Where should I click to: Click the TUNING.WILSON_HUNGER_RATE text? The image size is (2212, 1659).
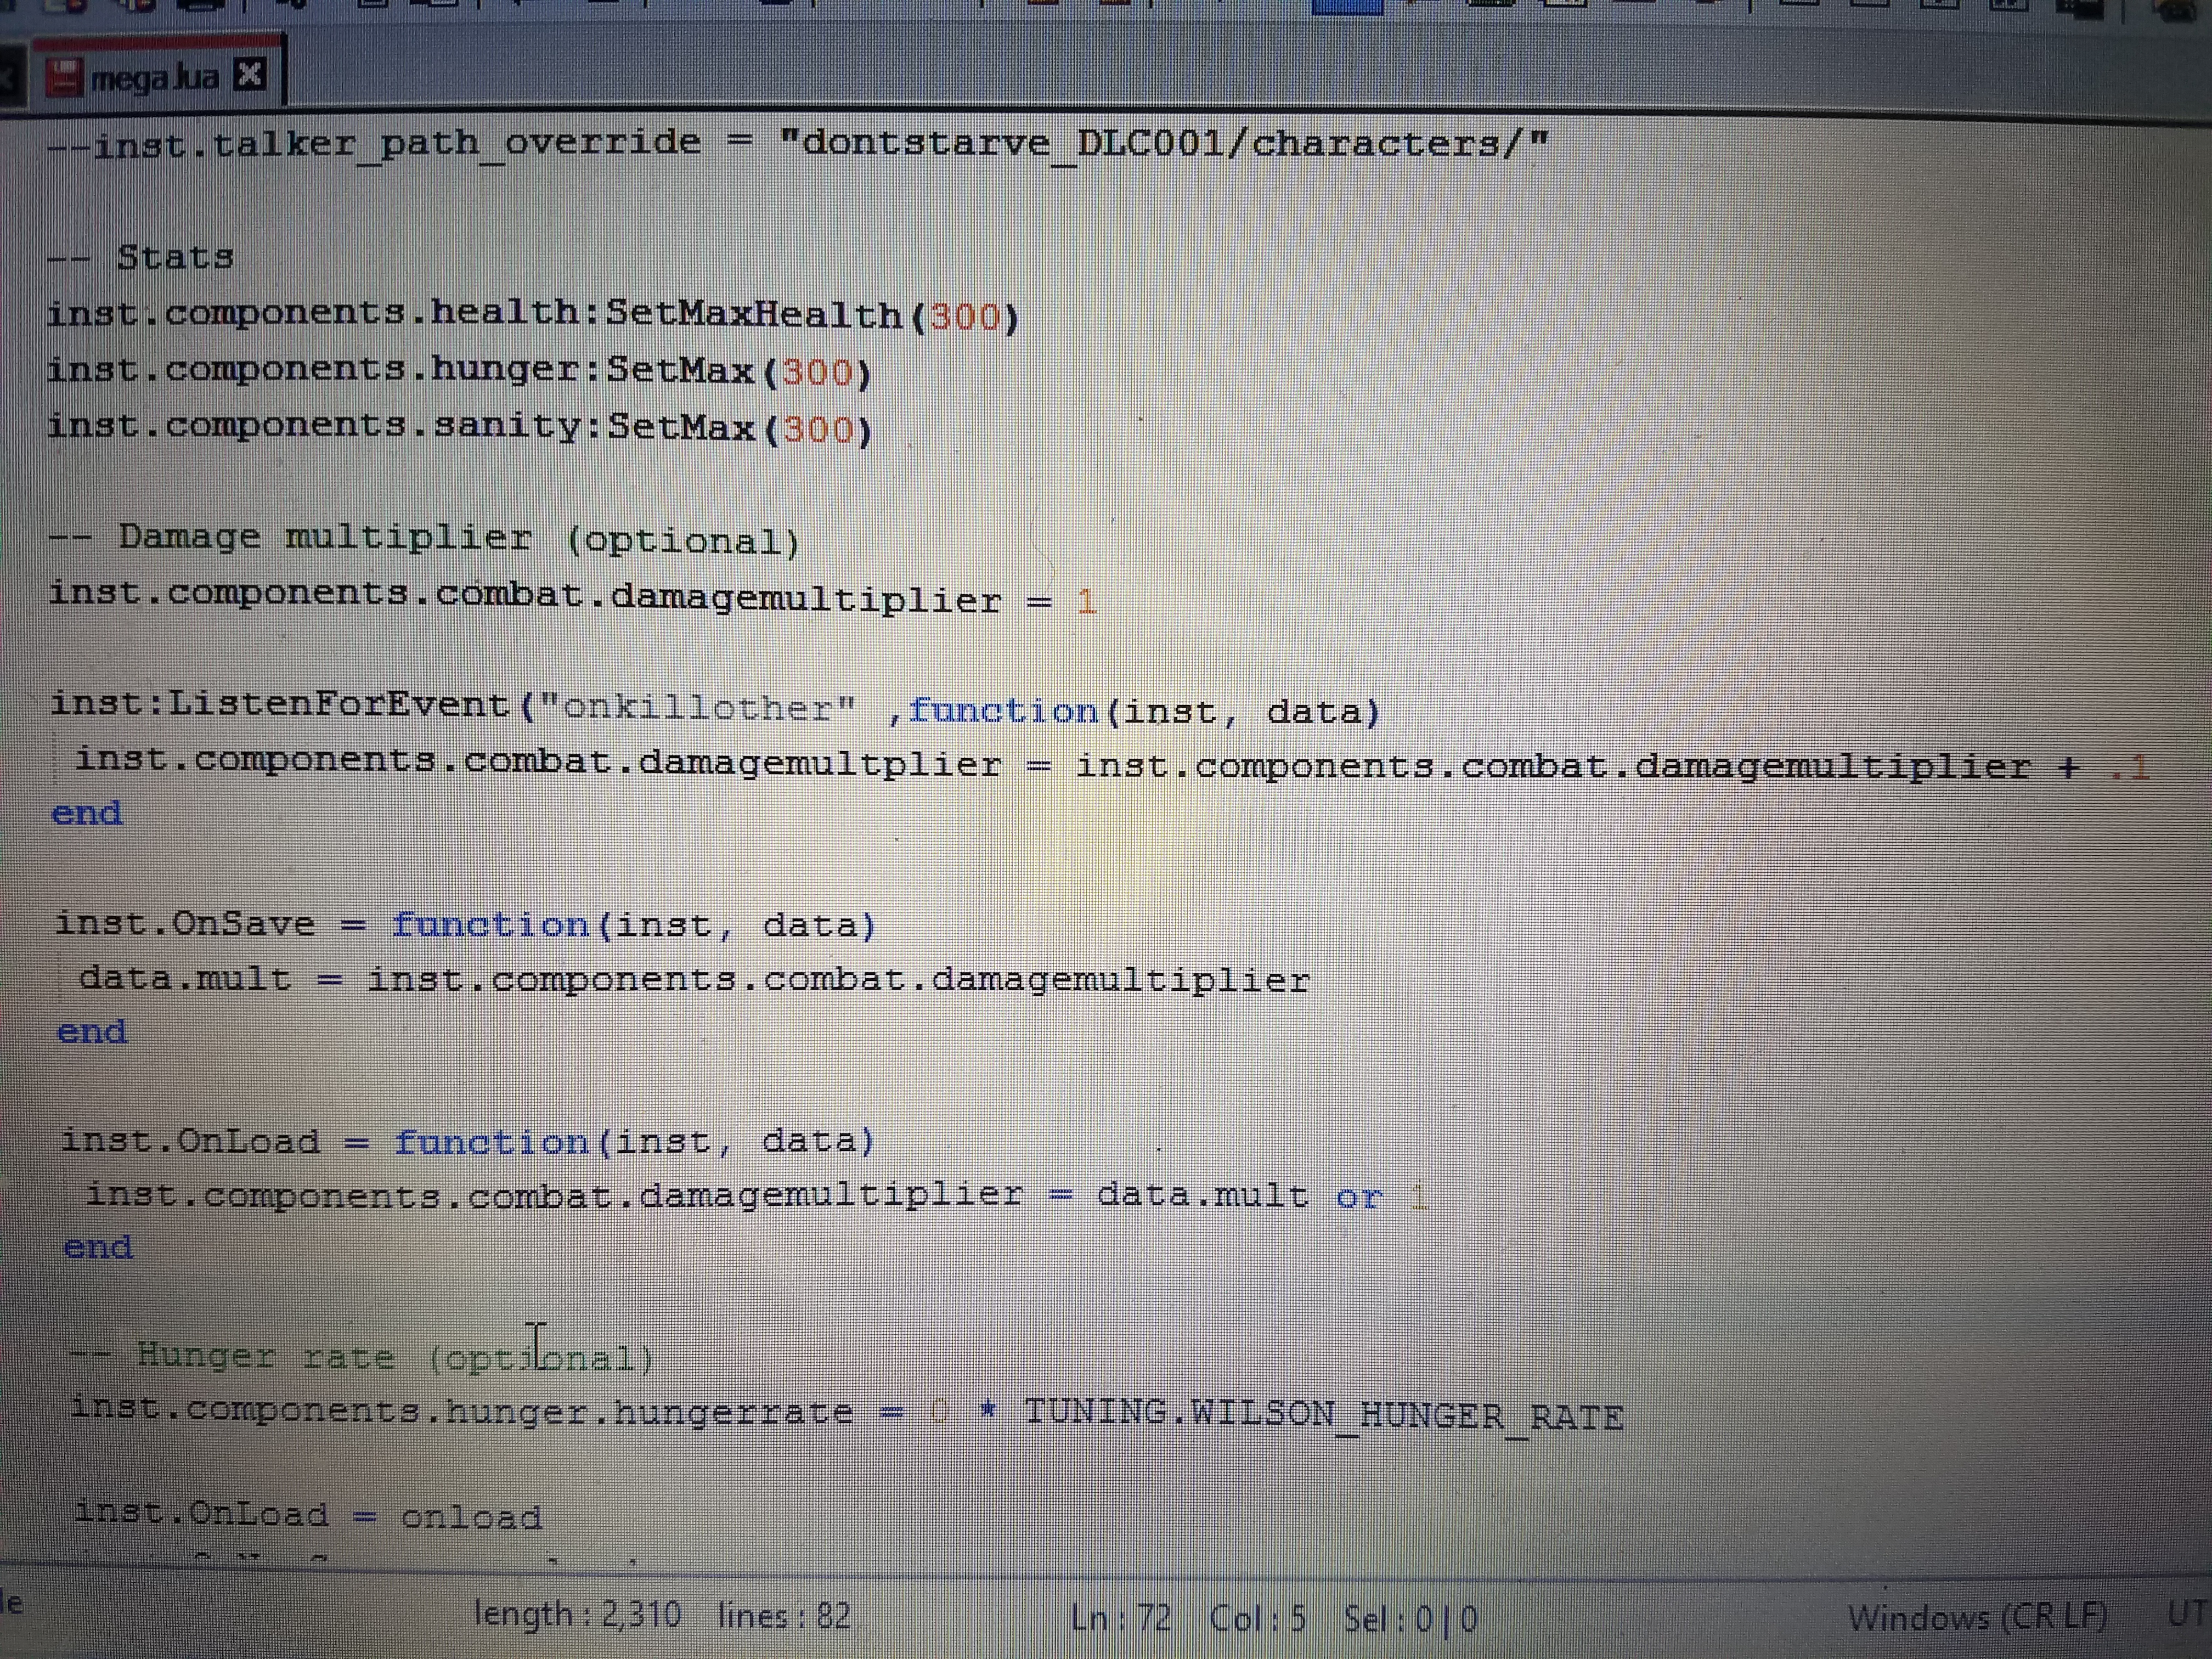point(1323,1414)
